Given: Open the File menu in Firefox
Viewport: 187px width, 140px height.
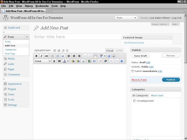Looking at the screenshot, I should click(x=4, y=6).
